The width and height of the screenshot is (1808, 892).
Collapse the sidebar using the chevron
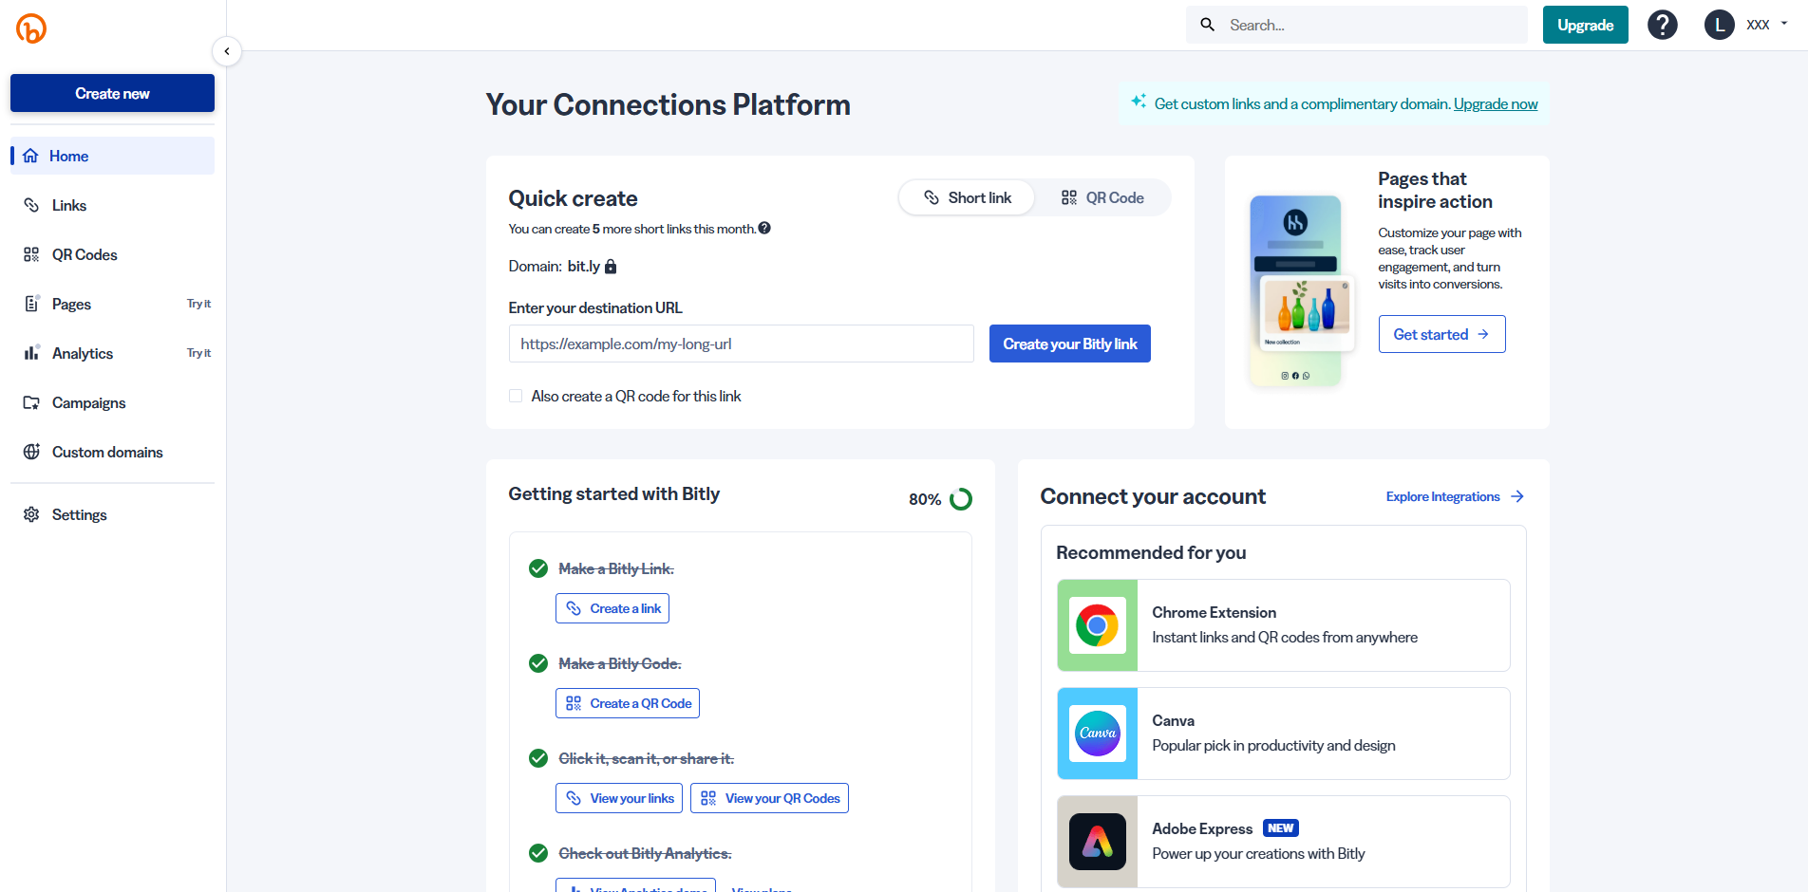click(227, 51)
